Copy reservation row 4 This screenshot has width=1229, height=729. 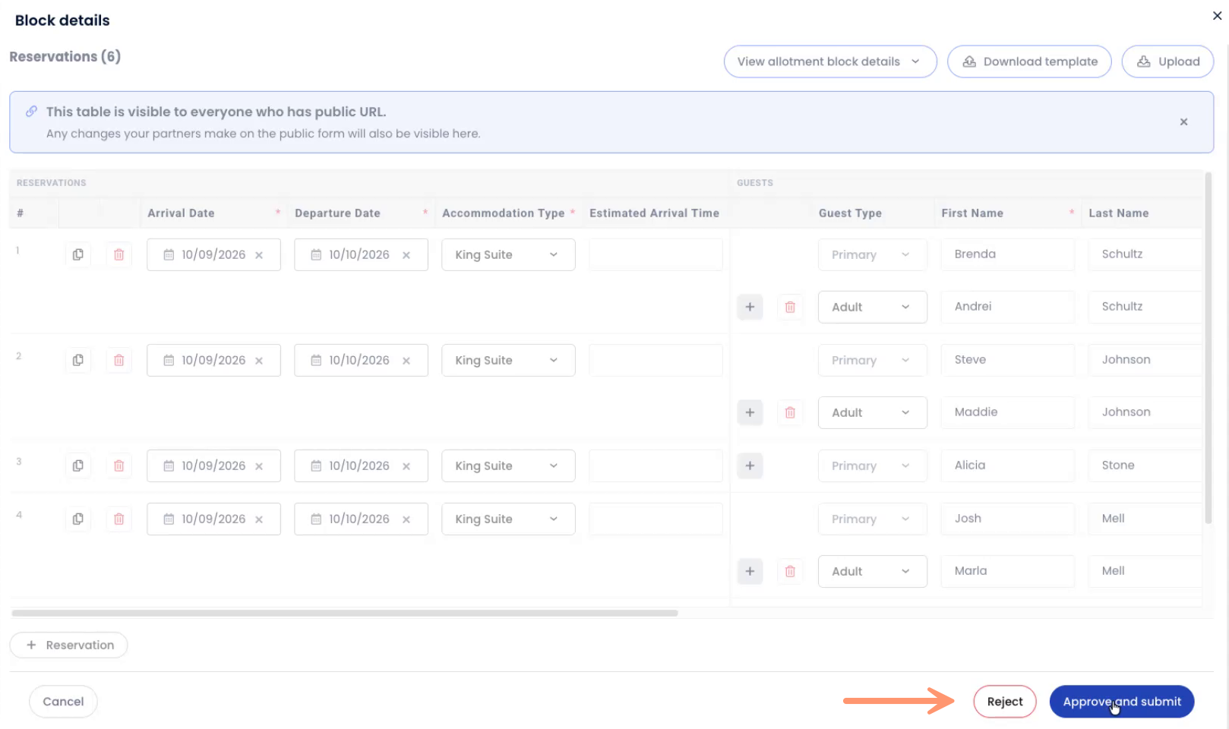(x=77, y=519)
